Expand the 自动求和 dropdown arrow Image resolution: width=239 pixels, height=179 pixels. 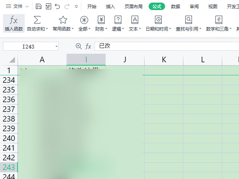click(x=47, y=29)
